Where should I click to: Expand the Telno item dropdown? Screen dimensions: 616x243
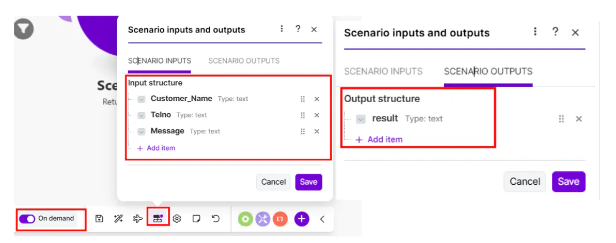coord(141,115)
